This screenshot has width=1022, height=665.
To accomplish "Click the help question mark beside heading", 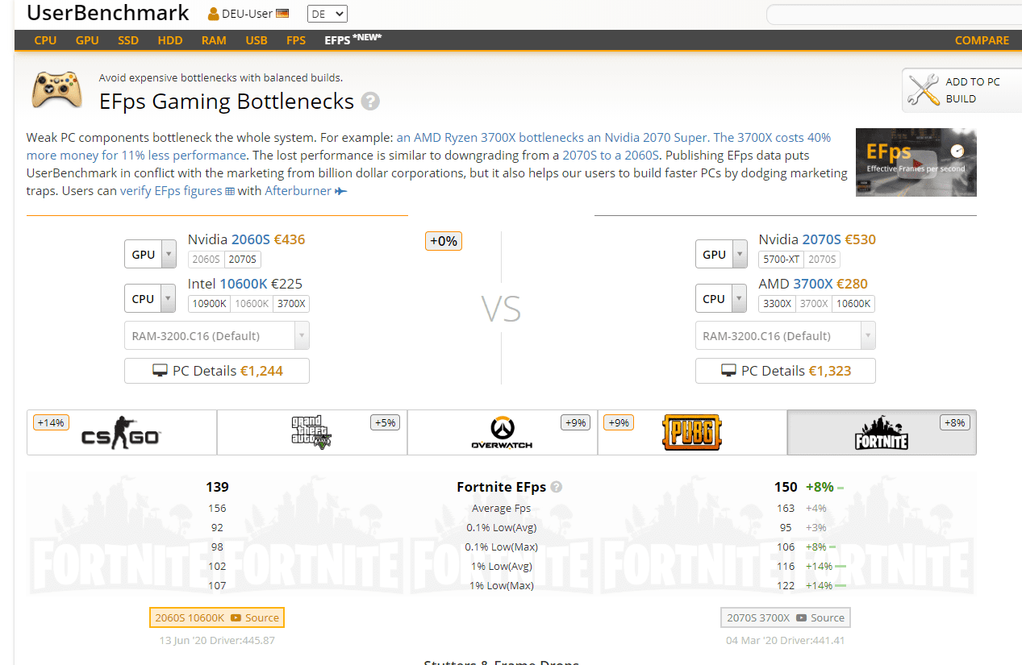I will [370, 102].
